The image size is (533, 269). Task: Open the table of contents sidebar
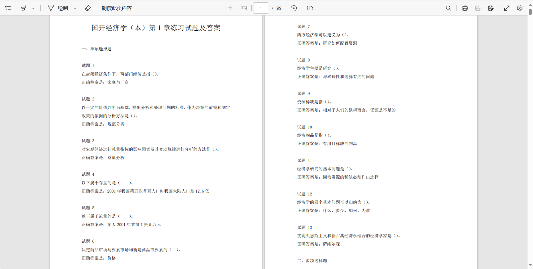click(x=8, y=8)
